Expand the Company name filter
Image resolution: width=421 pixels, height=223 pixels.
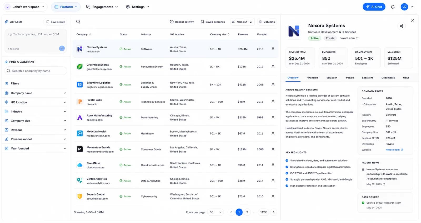[36, 93]
